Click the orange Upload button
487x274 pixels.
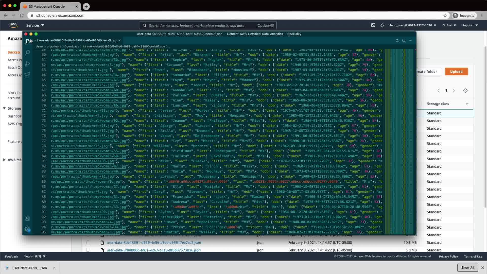click(x=456, y=72)
